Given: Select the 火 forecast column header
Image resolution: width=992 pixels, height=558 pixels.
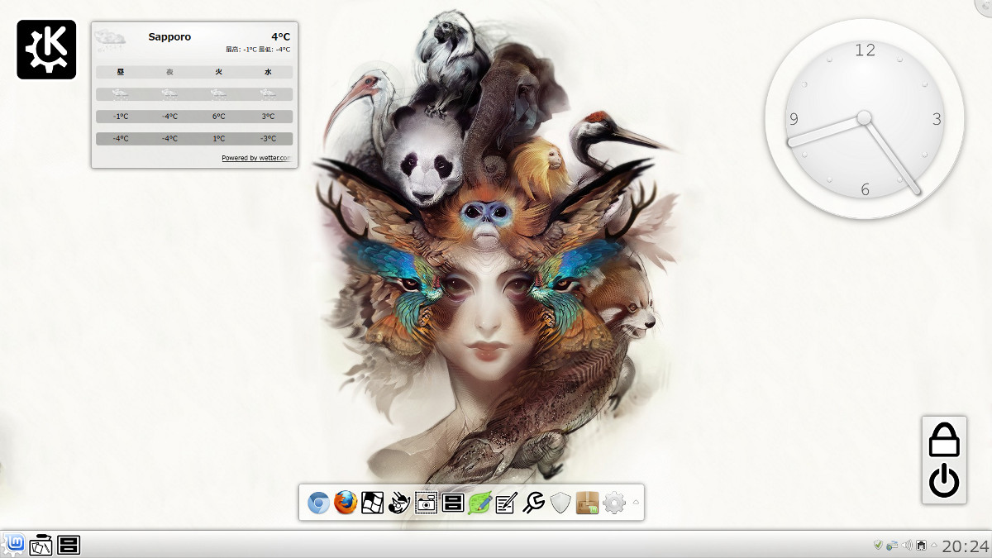Looking at the screenshot, I should (x=219, y=72).
